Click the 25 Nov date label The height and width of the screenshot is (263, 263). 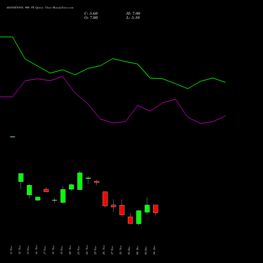pos(96,250)
